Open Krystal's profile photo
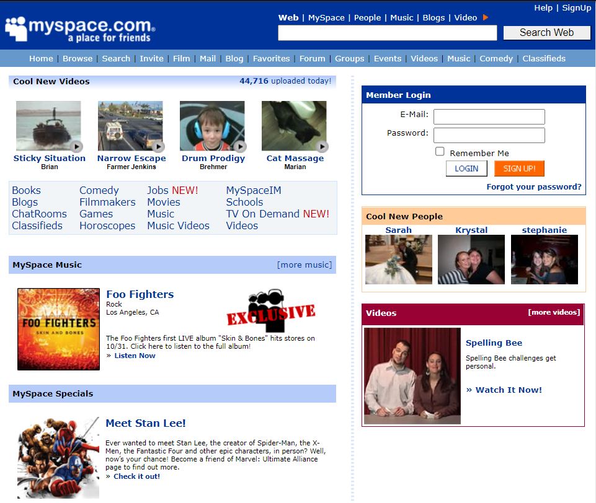The width and height of the screenshot is (596, 503). tap(471, 259)
